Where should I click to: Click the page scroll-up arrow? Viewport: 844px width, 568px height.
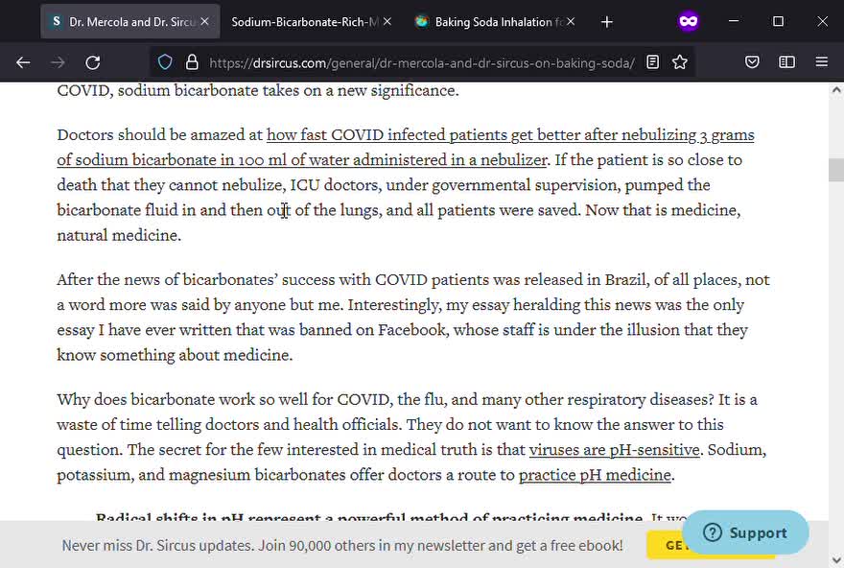836,90
